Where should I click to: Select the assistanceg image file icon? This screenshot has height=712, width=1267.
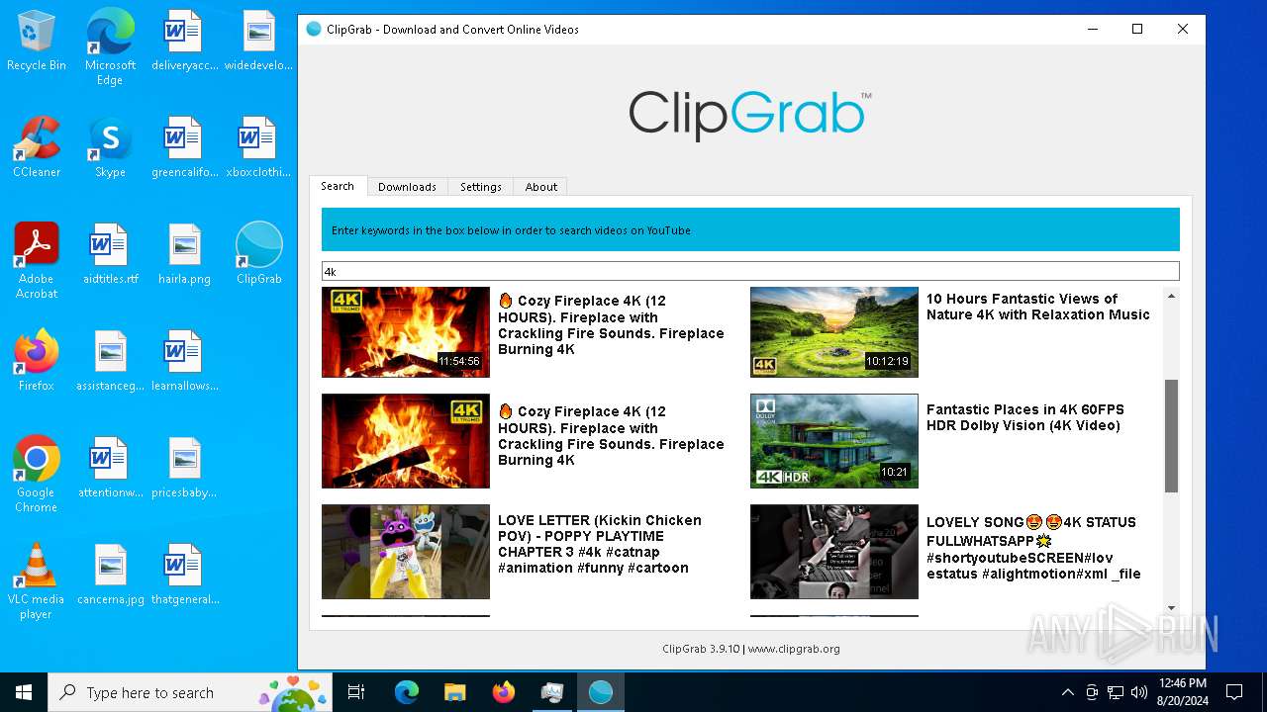[110, 362]
